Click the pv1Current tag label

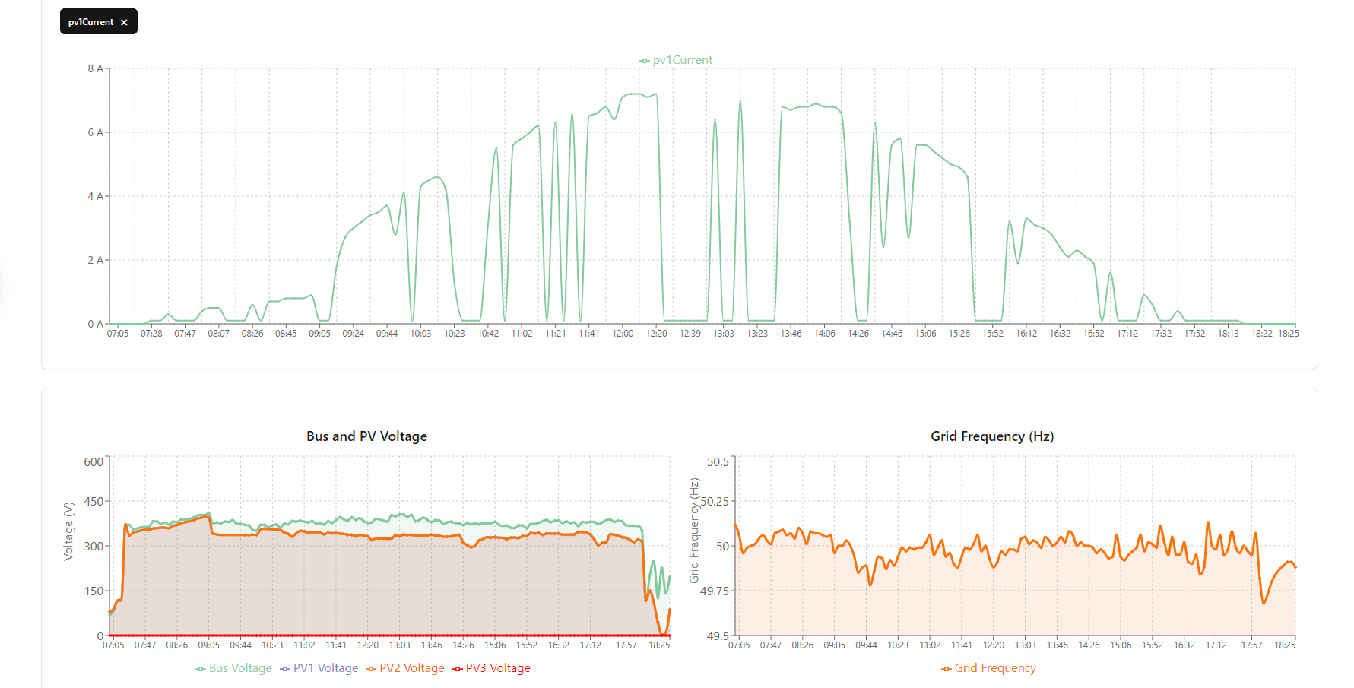[x=90, y=22]
